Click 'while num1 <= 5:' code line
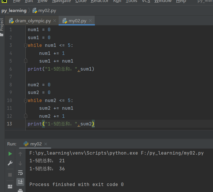Screen dimensions: 213x192 (50, 45)
